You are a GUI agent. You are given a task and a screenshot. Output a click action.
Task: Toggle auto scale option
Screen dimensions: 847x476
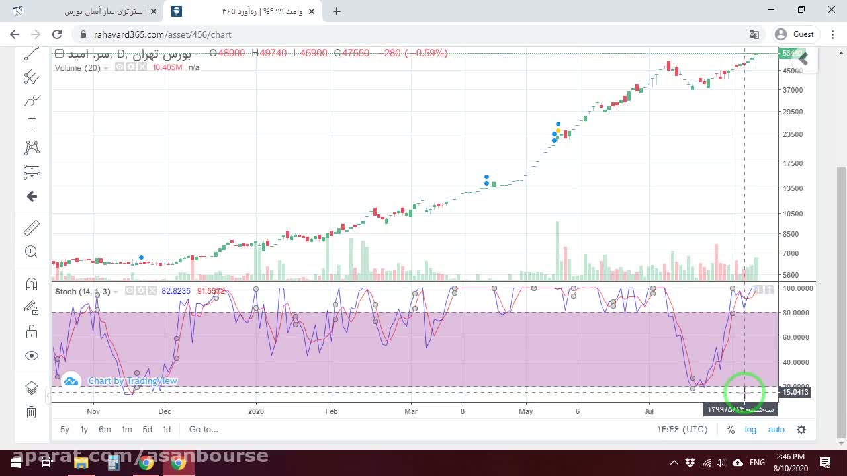pos(776,430)
